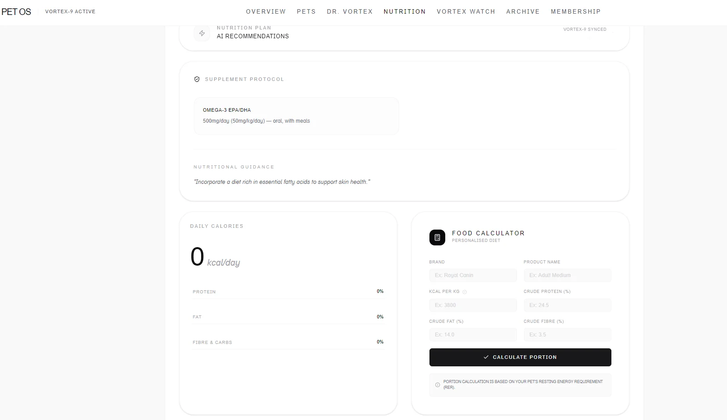Click the lightning bolt AI recommendations icon
The image size is (727, 420).
202,33
